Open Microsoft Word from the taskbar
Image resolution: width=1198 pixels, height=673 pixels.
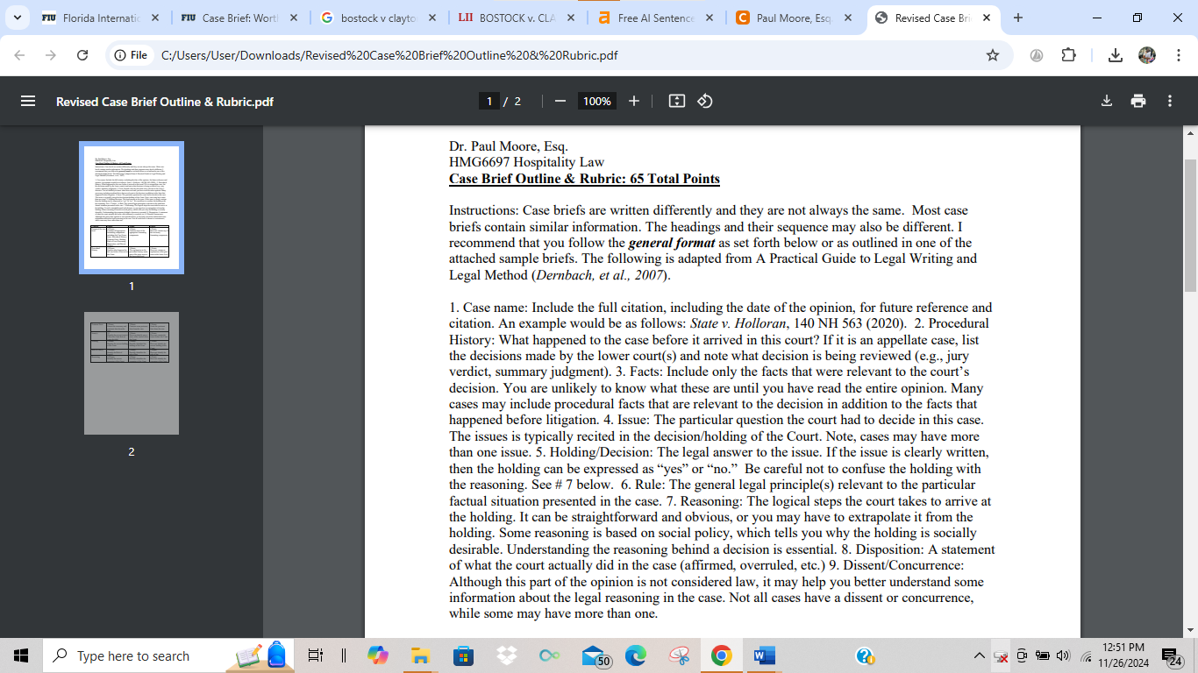(x=762, y=655)
